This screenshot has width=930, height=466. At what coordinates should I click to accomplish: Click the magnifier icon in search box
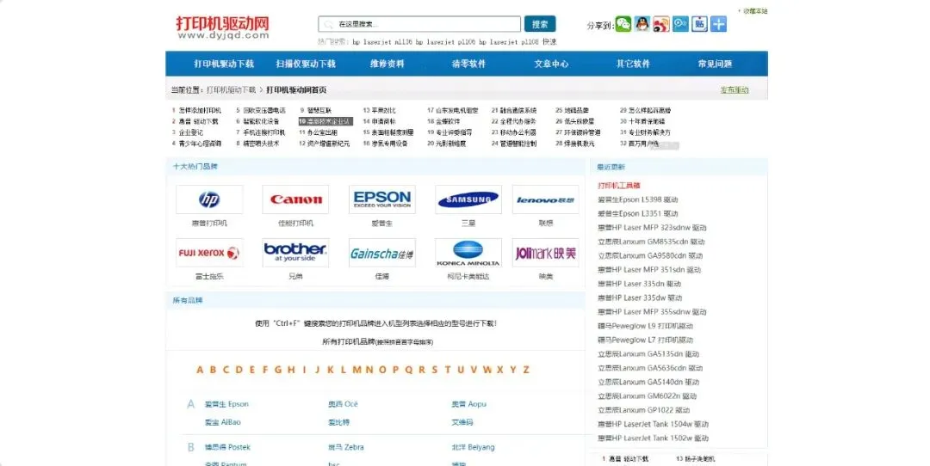(x=329, y=24)
